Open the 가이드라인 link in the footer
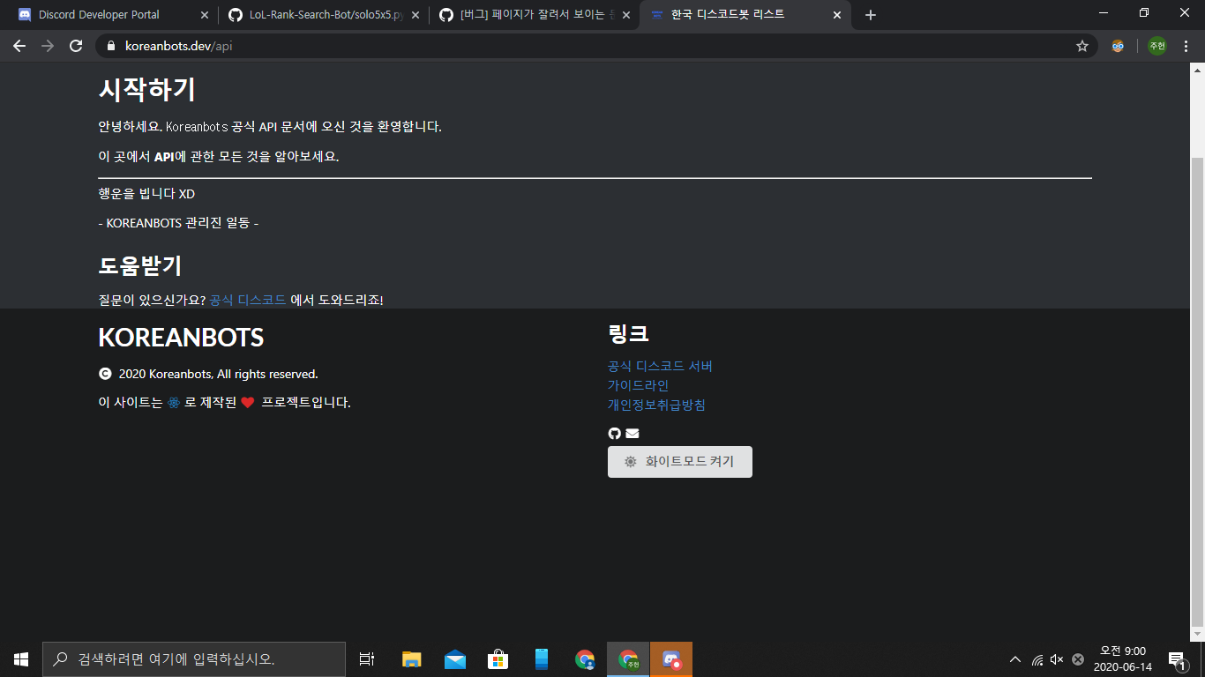Screen dimensions: 1205x677 tap(636, 385)
